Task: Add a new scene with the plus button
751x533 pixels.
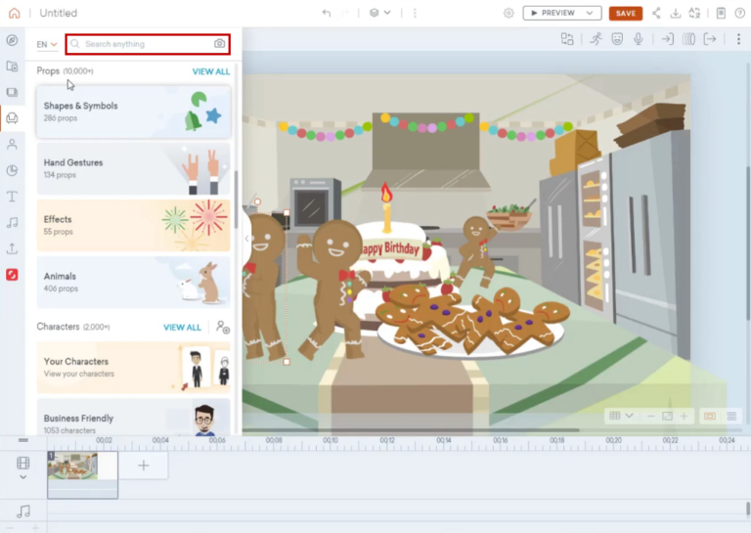Action: (144, 466)
